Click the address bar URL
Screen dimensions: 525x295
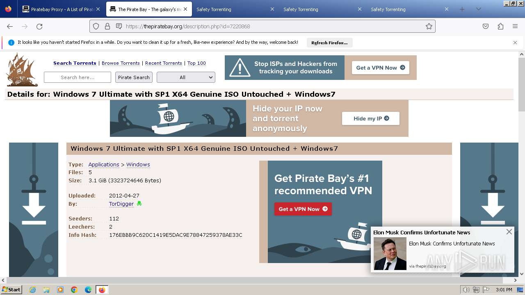click(x=188, y=26)
